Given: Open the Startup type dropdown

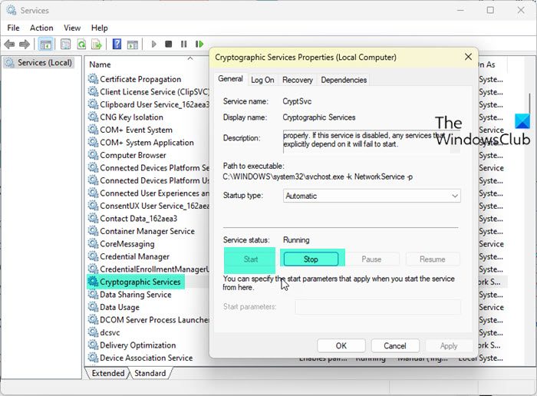Looking at the screenshot, I should coord(371,196).
